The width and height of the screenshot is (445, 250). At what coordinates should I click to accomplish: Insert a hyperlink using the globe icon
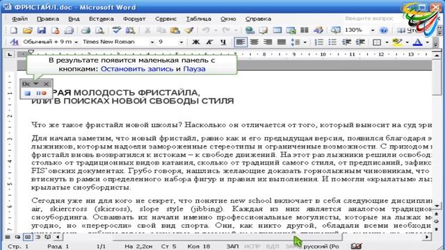[x=250, y=30]
